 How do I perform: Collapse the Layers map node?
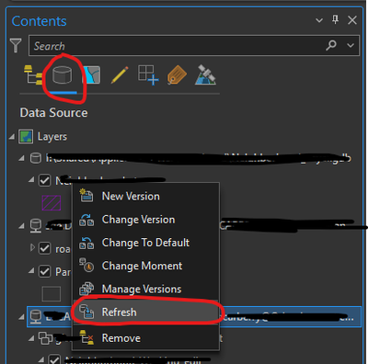click(12, 137)
